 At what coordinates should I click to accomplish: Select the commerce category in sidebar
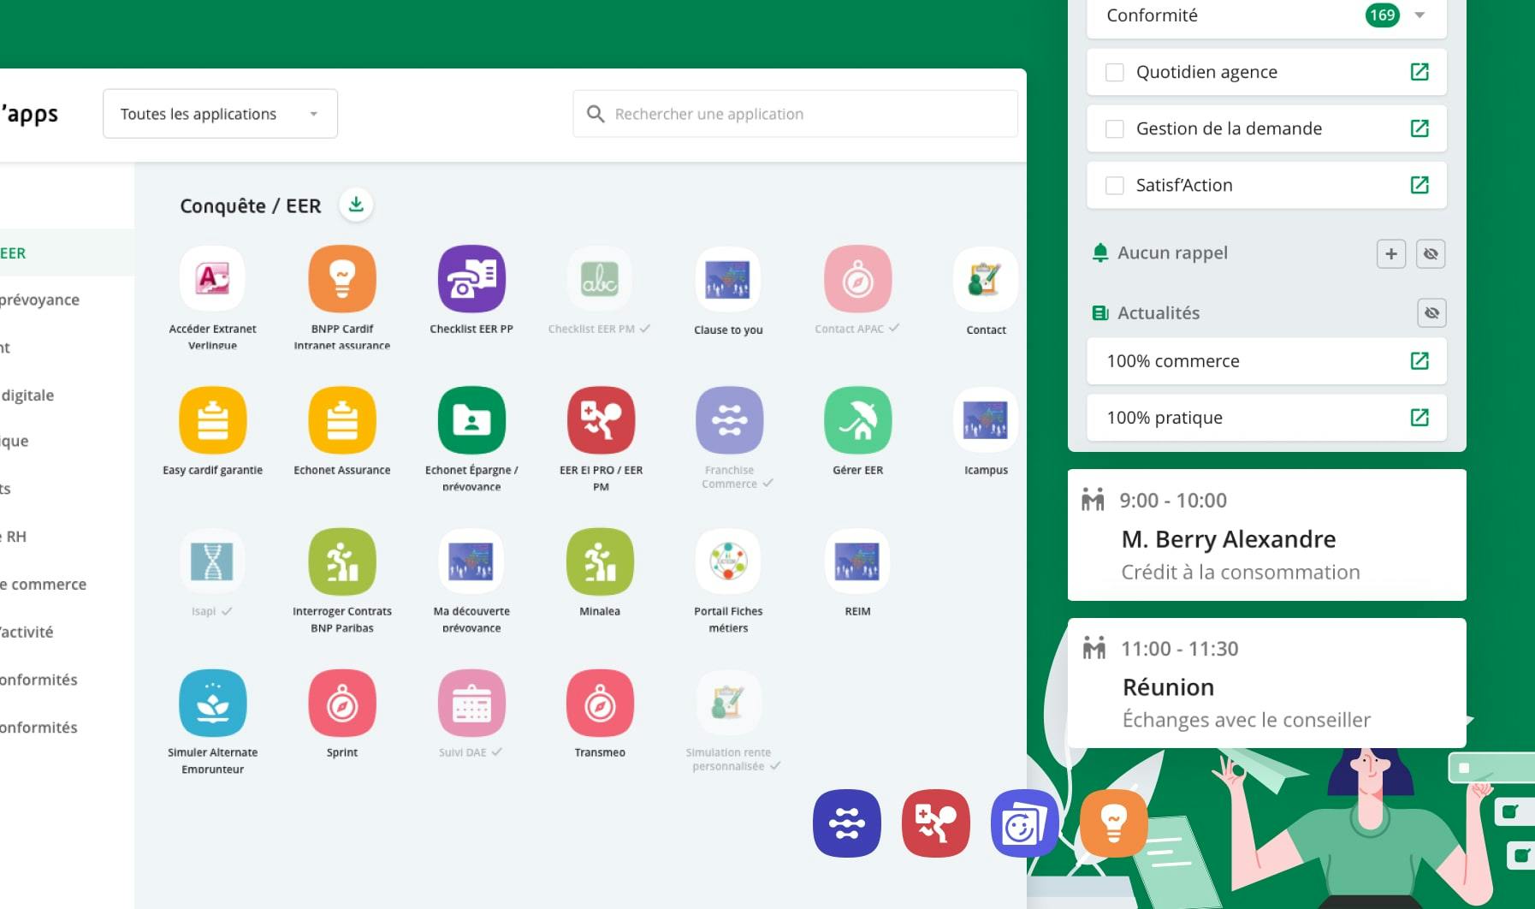click(43, 585)
